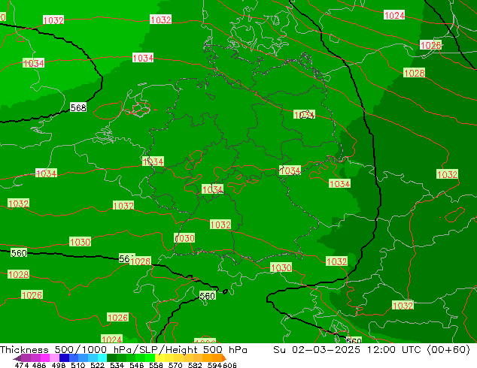Click the 1024 pressure label at top right
Screen dimensions: 477x368
(394, 15)
